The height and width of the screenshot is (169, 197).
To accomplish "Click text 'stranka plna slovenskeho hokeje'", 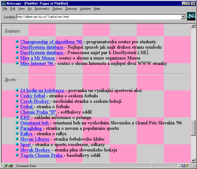I will point(86,150).
